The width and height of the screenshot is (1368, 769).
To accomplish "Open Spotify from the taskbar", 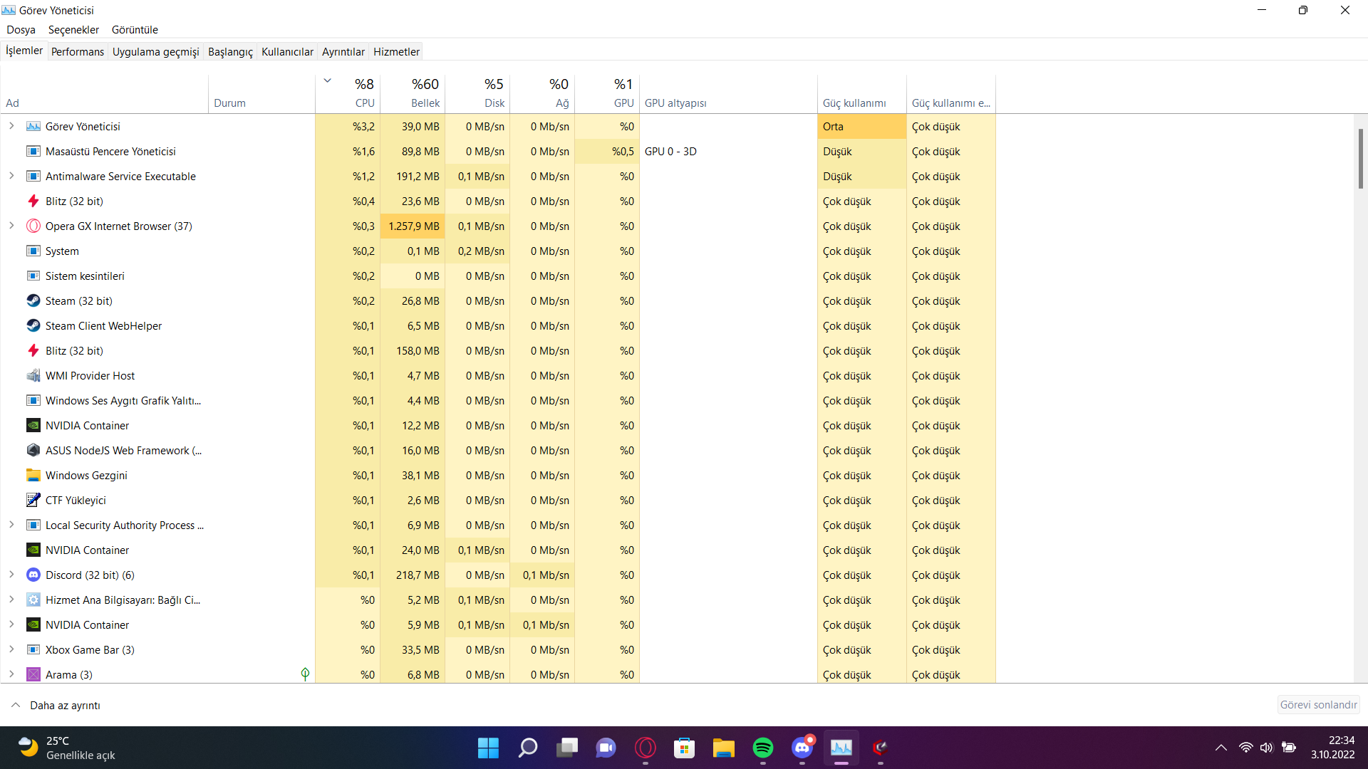I will click(762, 748).
